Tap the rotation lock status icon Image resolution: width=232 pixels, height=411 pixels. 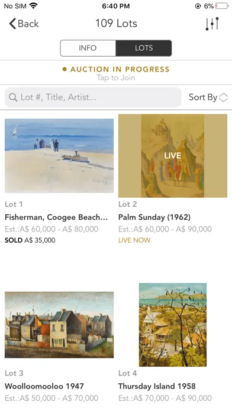198,6
